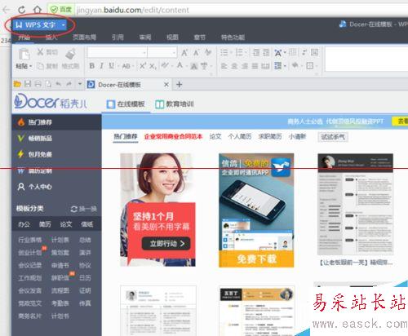Open the WPS 文字 application menu button

click(x=40, y=25)
